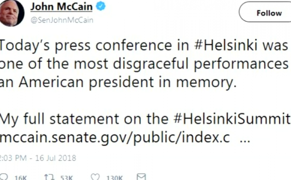Click the 130K likes count
Screen dimensions: 291x180
tap(115, 177)
